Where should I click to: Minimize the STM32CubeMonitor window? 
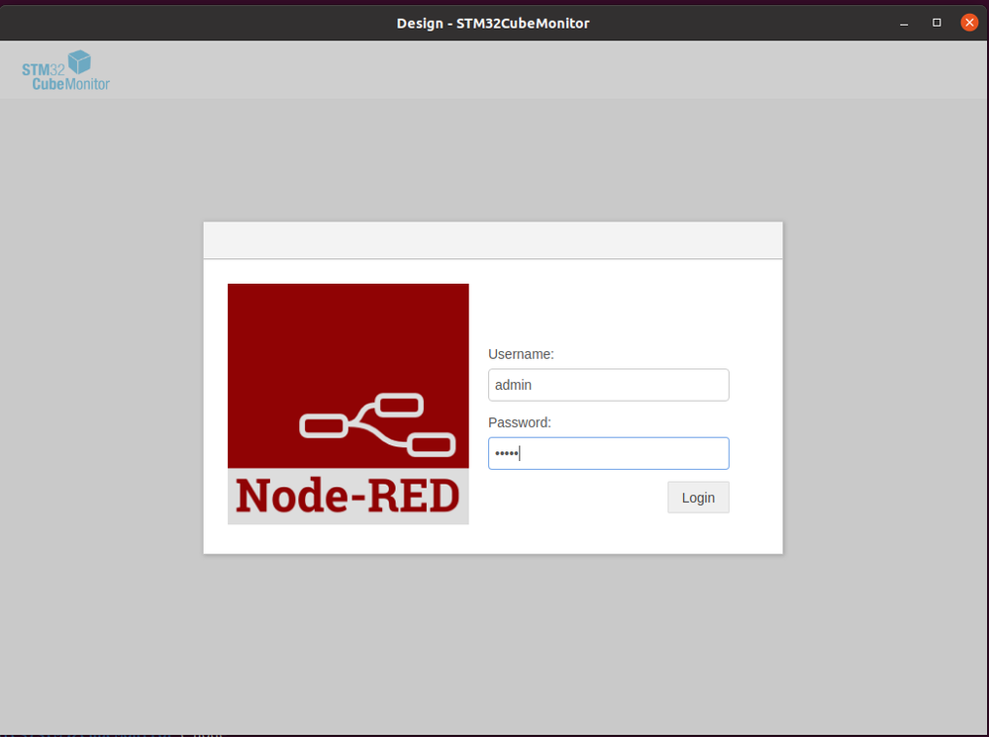[x=904, y=24]
